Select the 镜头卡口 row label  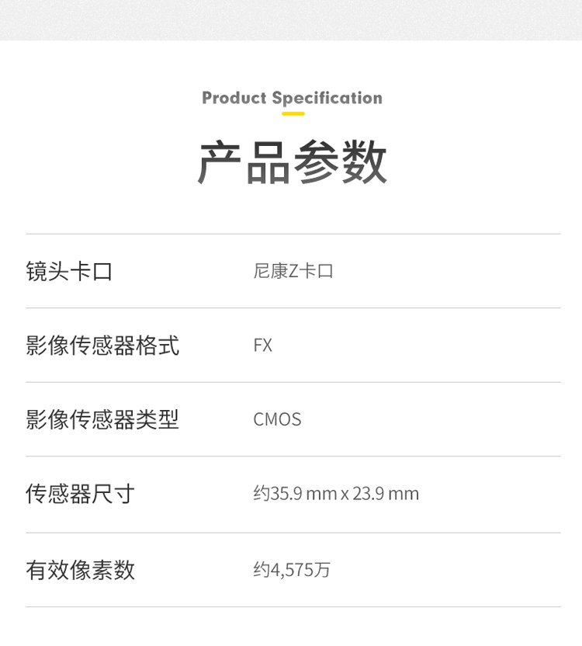69,271
